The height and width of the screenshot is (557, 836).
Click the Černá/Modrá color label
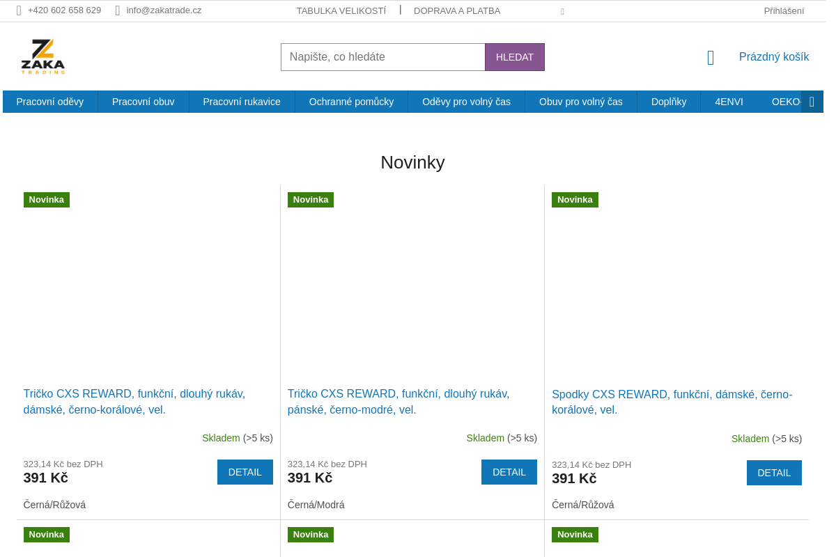coord(316,505)
